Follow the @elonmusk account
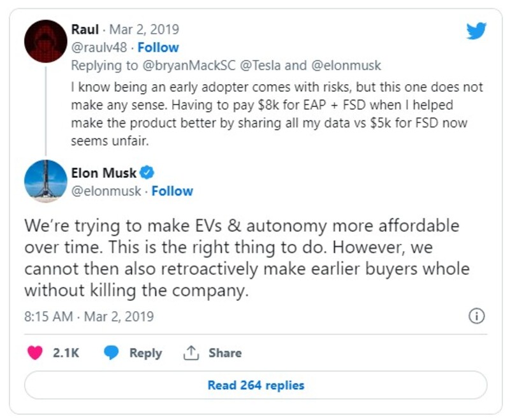Viewport: 510px width, 420px height. point(172,191)
